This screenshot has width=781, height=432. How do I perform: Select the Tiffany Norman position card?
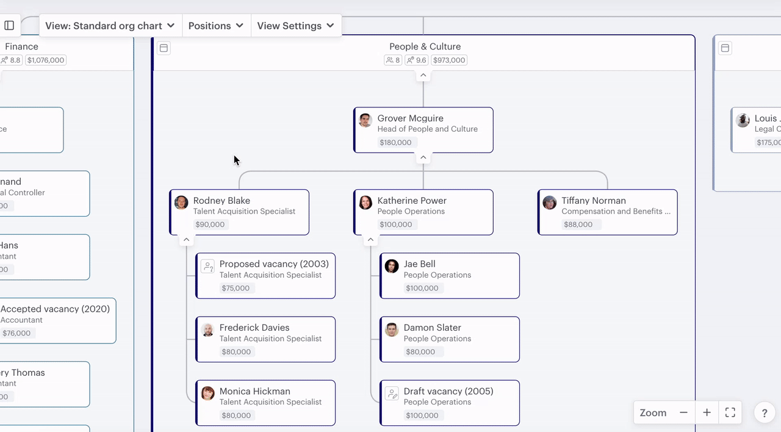607,212
